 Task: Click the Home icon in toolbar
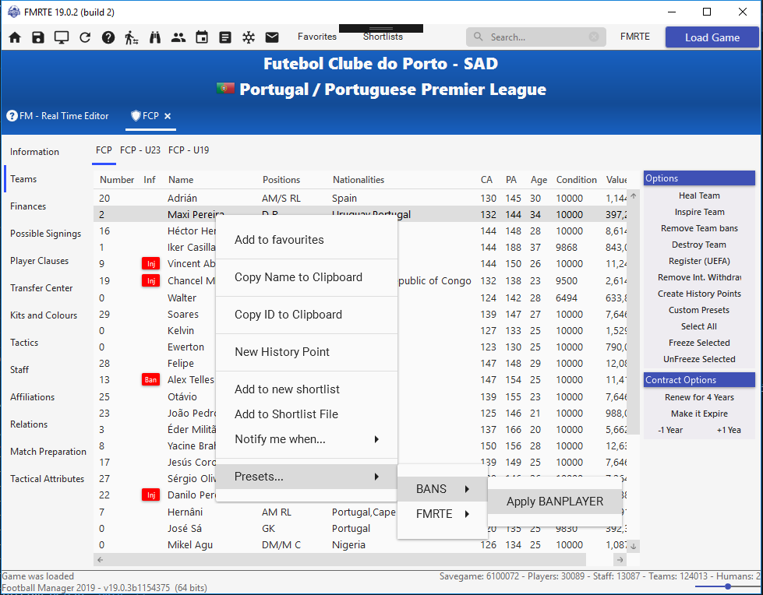coord(15,37)
